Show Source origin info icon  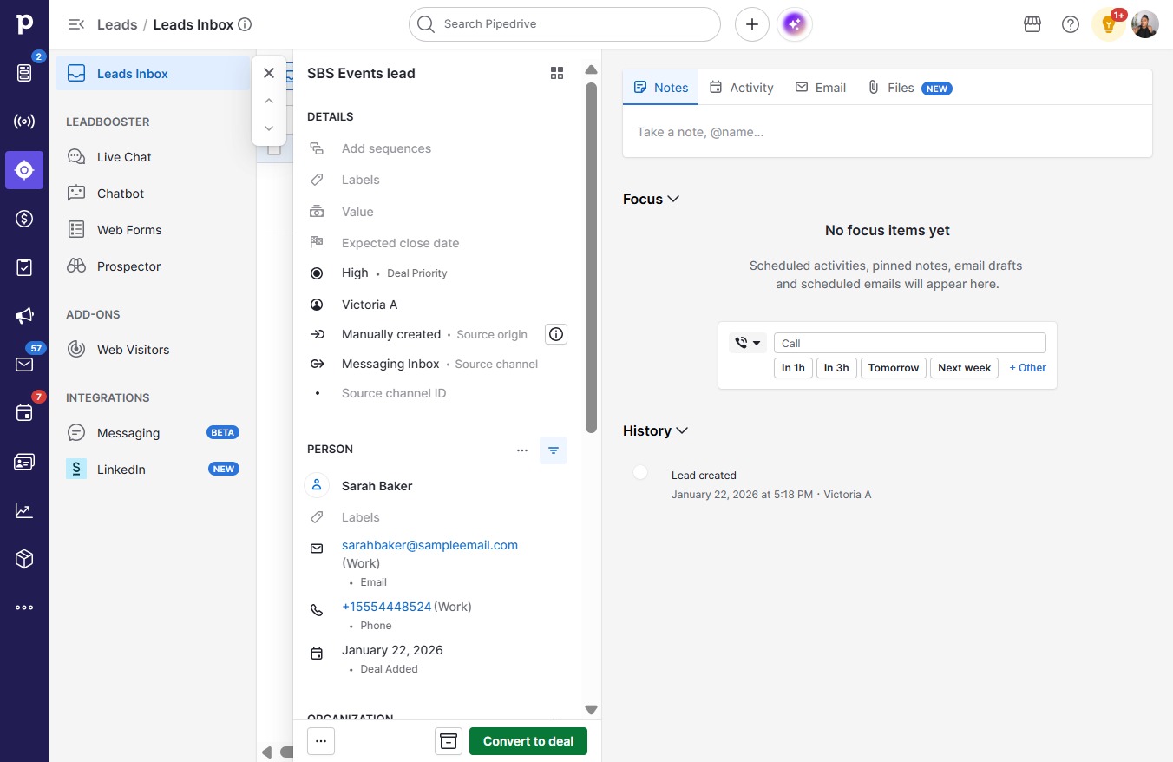[x=556, y=334]
